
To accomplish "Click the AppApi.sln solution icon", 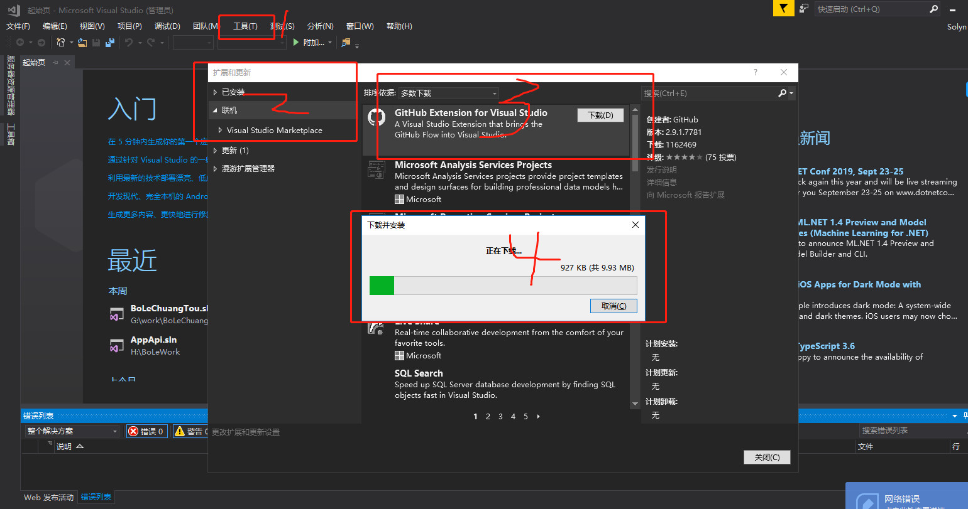I will pos(116,346).
